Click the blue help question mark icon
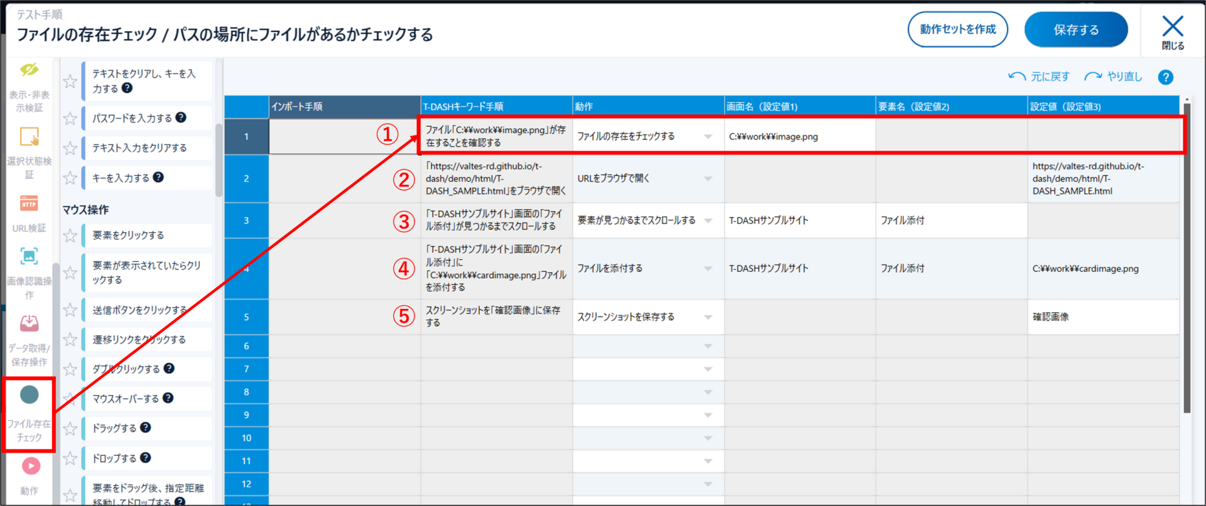 tap(1165, 77)
